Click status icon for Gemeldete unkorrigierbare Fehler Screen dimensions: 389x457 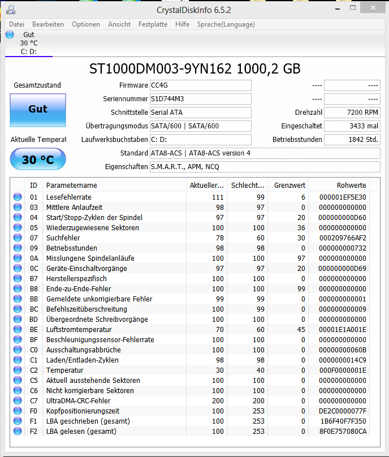pyautogui.click(x=18, y=299)
